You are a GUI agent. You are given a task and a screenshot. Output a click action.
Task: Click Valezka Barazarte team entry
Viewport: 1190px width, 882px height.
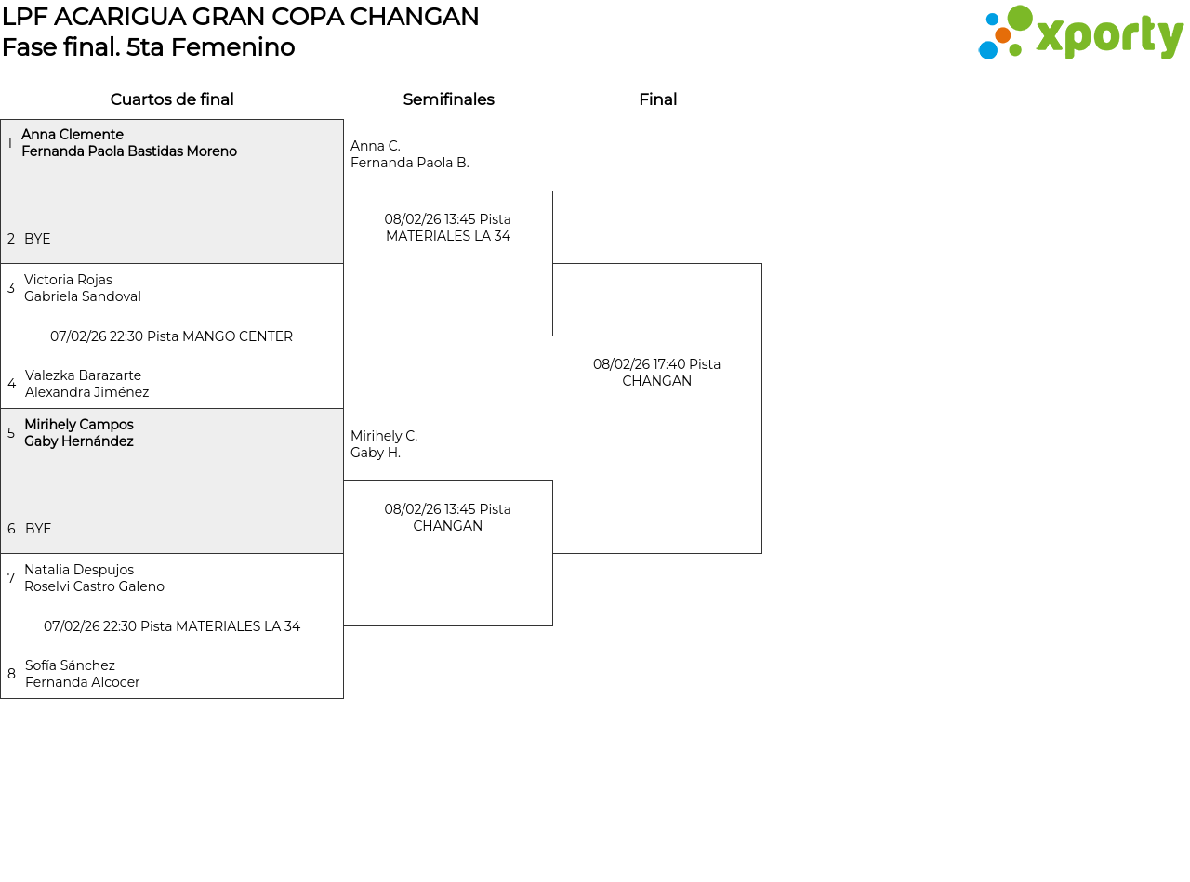86,384
